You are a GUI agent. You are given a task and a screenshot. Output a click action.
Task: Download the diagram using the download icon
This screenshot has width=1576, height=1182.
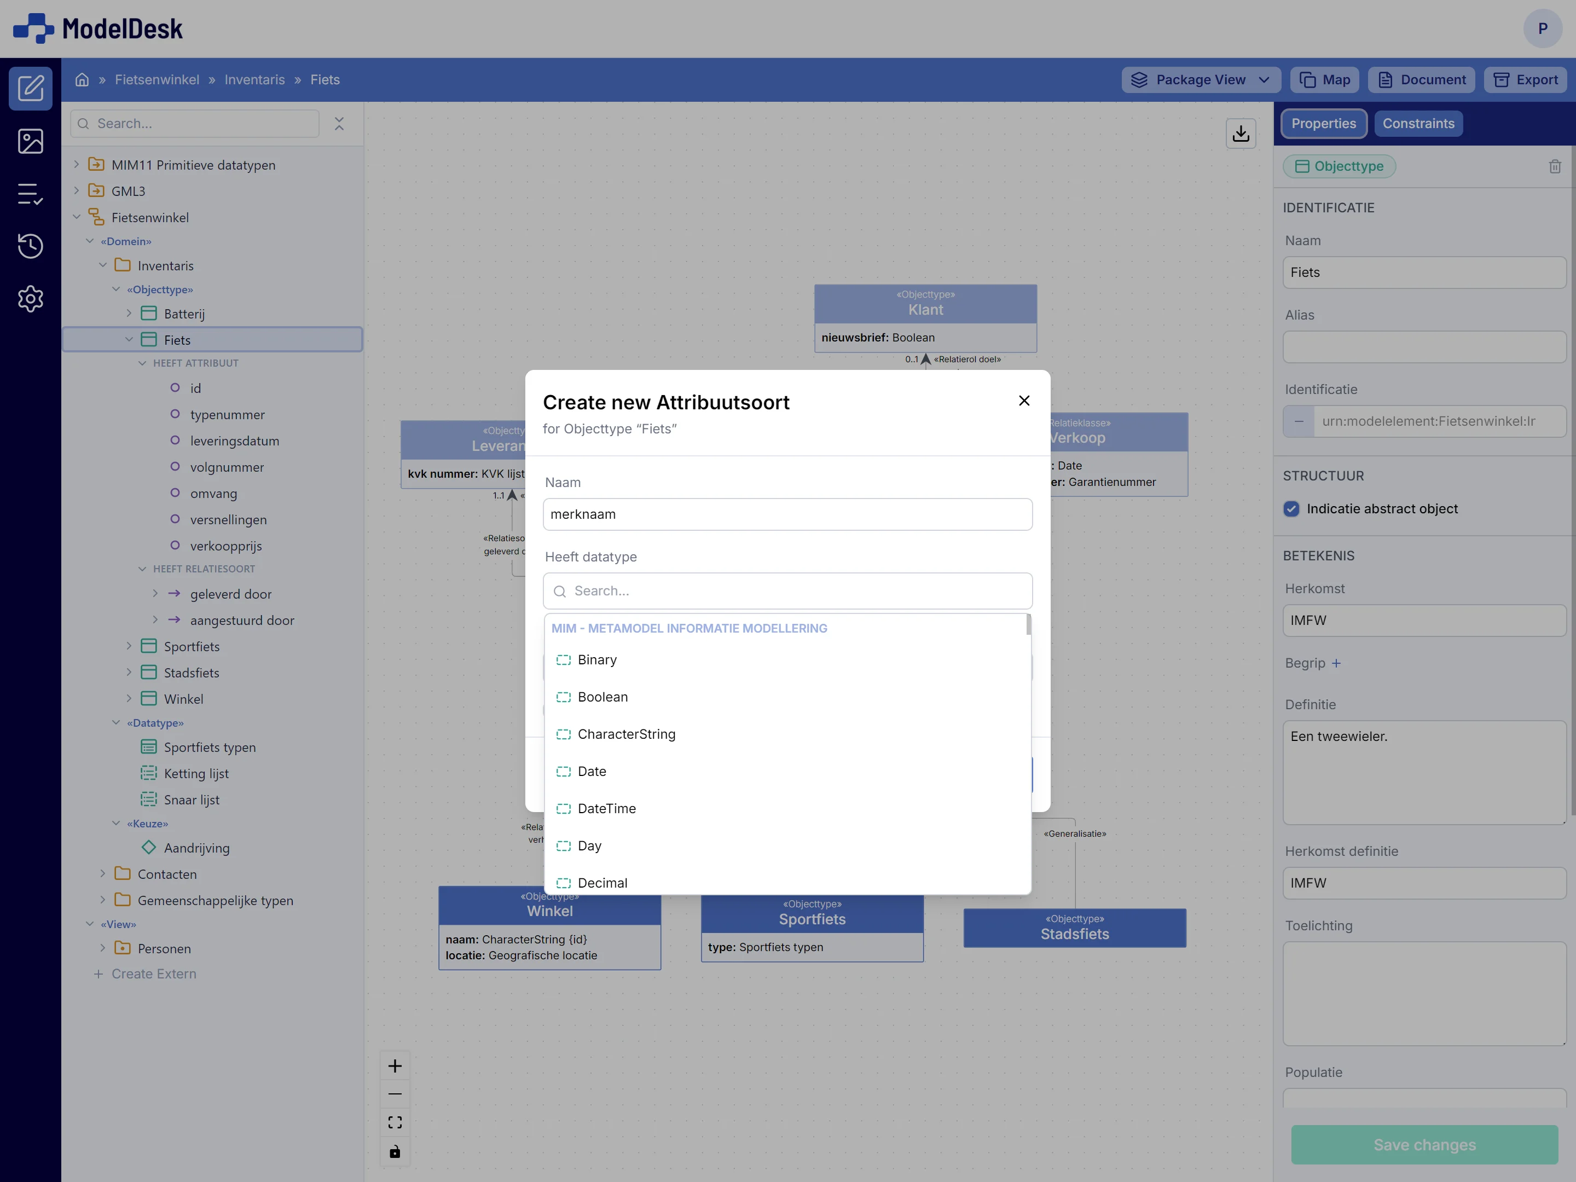click(x=1241, y=133)
